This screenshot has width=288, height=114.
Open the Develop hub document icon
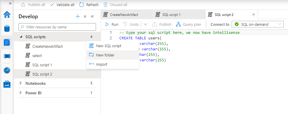[x=7, y=43]
